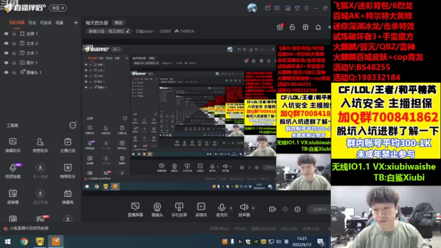Edit the 穿越火线 category with pencil icon
The width and height of the screenshot is (441, 248).
pyautogui.click(x=128, y=31)
